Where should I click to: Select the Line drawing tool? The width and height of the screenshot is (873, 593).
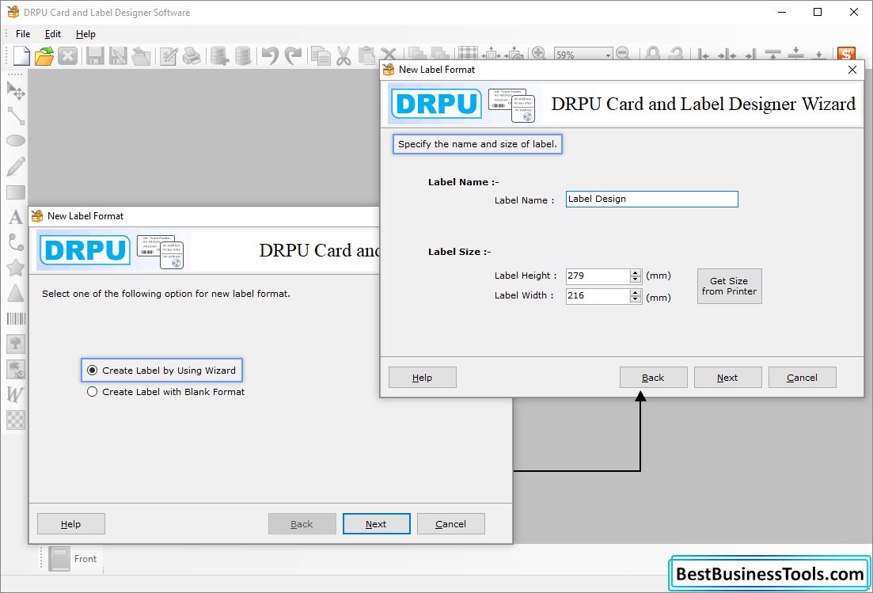pos(16,116)
